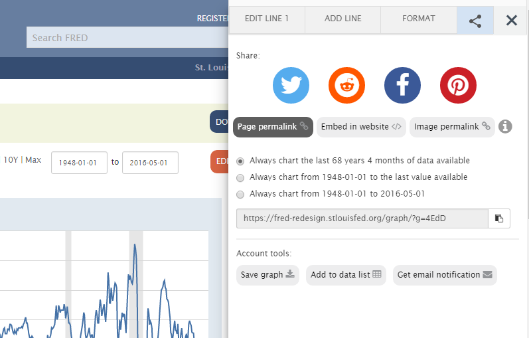Select always chart the last 68 years option
Image resolution: width=529 pixels, height=338 pixels.
pos(240,161)
